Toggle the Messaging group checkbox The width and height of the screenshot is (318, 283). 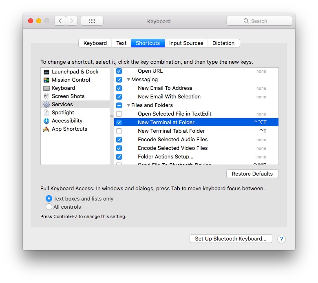119,80
